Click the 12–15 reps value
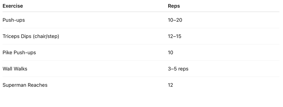This screenshot has width=283, height=107. [175, 37]
